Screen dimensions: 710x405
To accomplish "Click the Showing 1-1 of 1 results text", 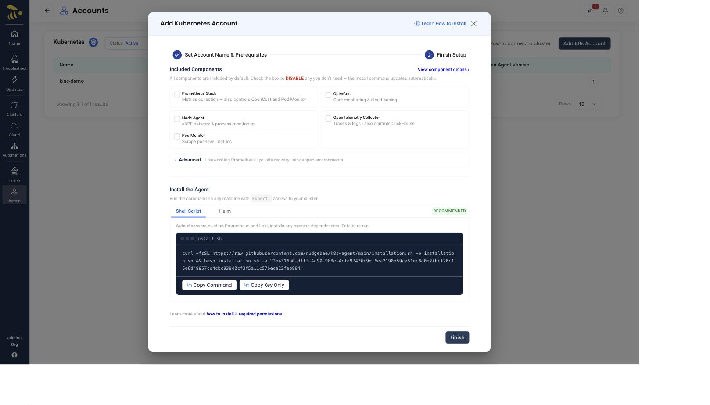I will coord(82,104).
